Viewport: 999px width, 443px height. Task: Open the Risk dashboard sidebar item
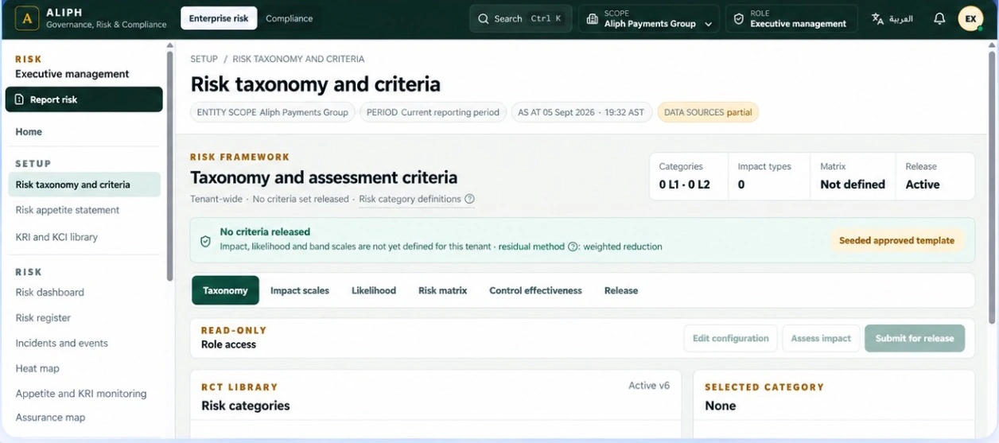(49, 292)
